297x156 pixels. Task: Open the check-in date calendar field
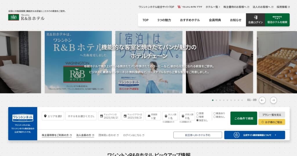click(109, 116)
